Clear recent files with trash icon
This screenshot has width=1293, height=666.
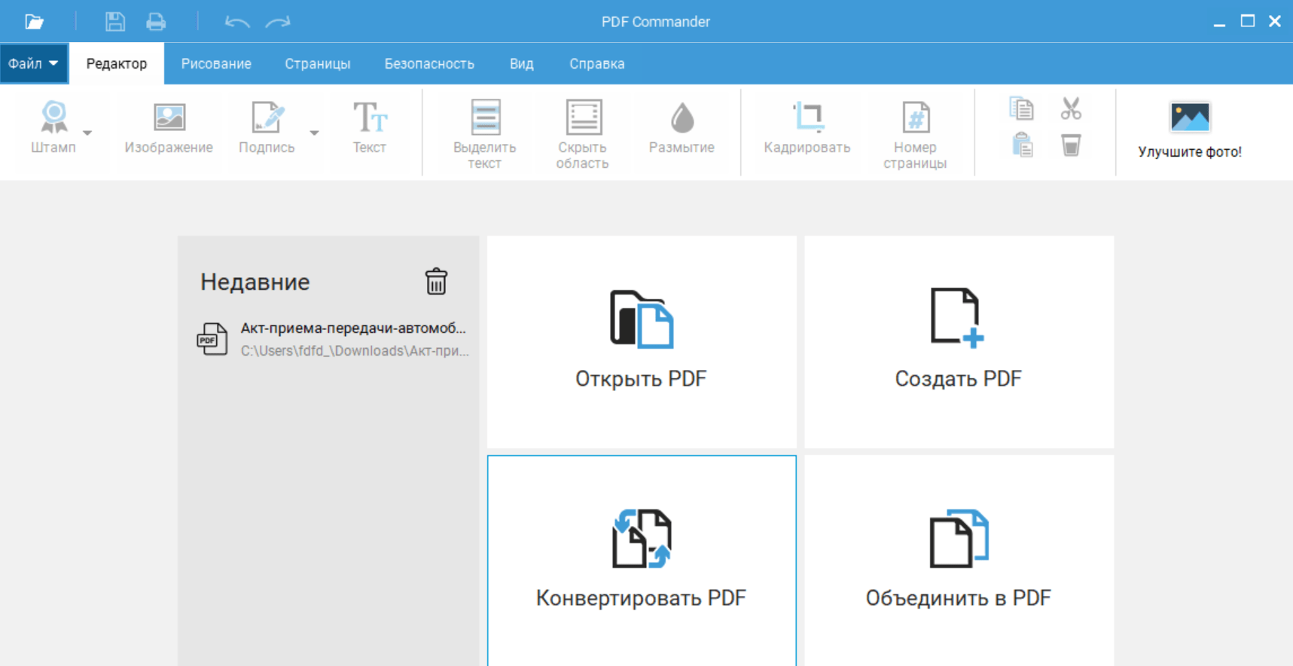436,282
